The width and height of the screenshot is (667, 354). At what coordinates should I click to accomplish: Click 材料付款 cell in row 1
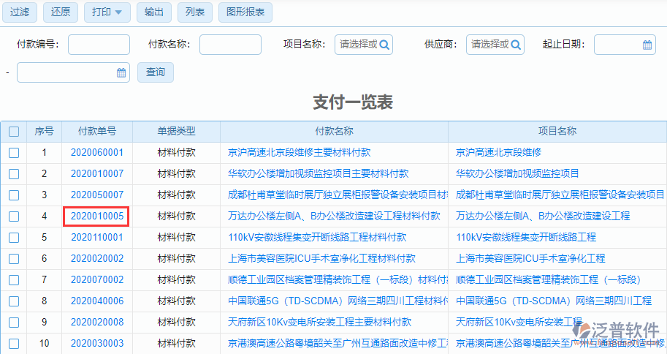(176, 153)
